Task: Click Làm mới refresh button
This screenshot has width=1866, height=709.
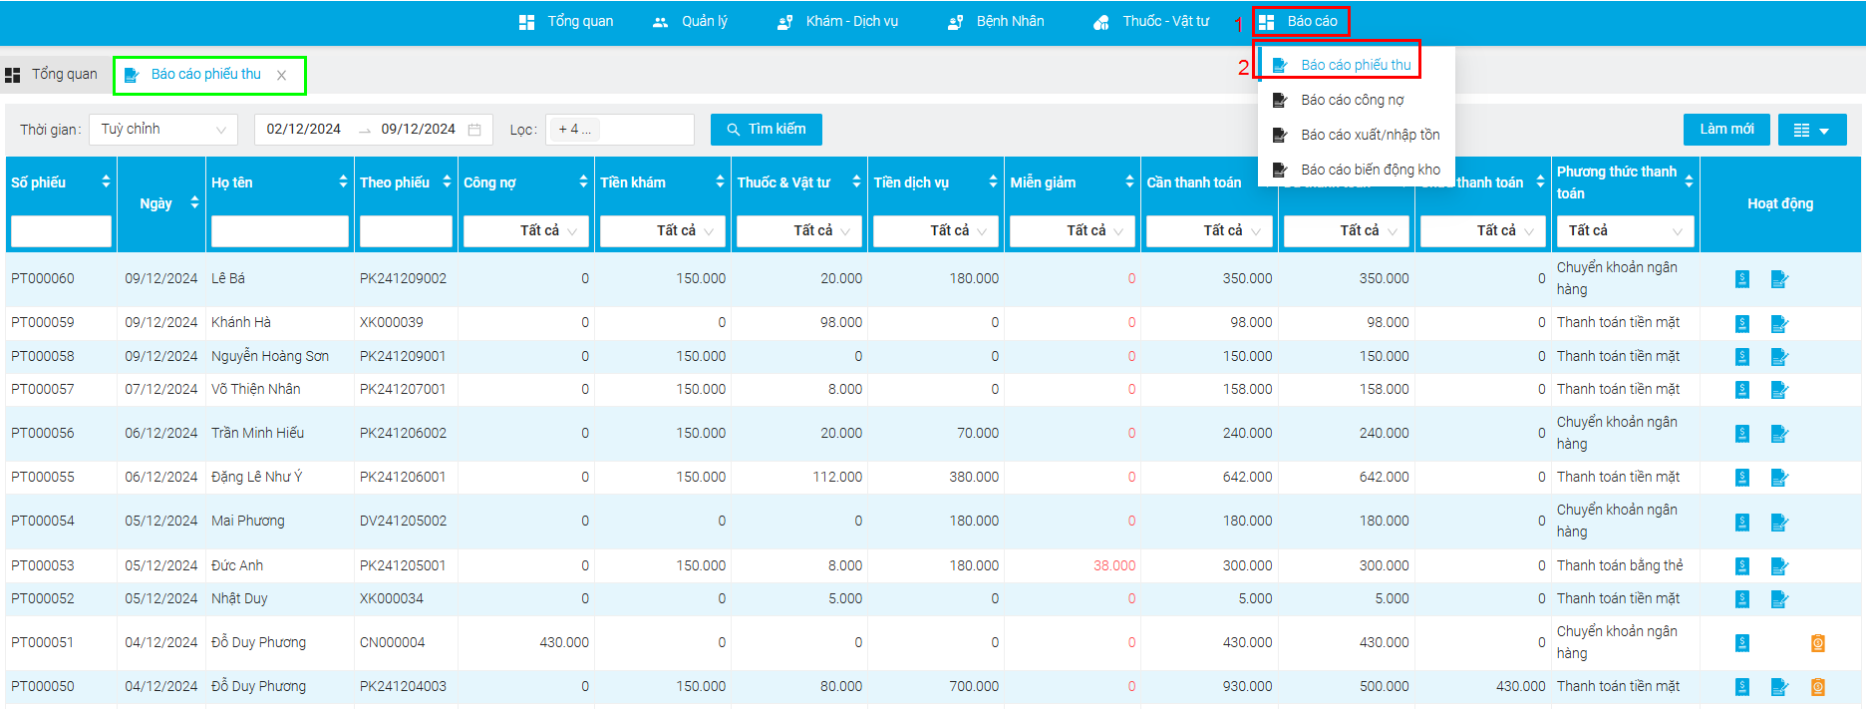Action: pos(1726,130)
